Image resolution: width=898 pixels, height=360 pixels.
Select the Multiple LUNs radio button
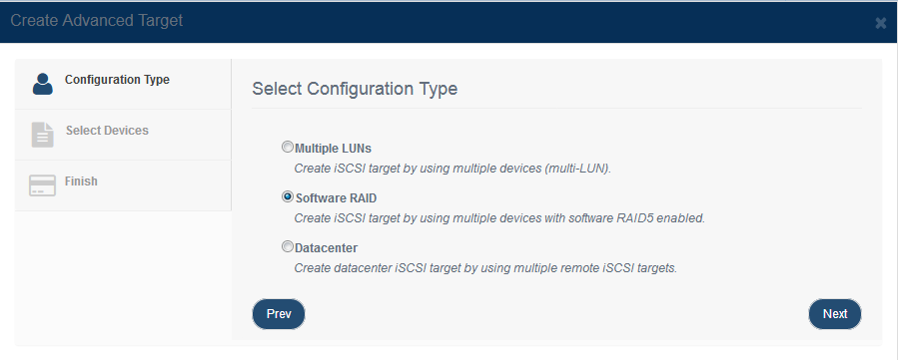click(x=288, y=147)
